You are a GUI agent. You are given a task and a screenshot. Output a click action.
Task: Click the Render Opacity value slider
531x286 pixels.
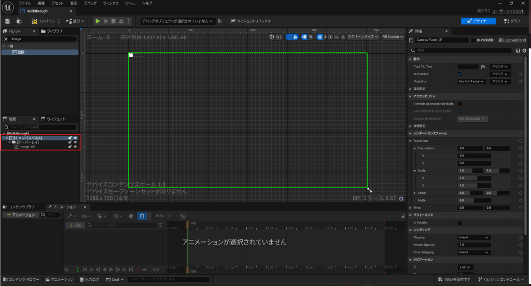pos(473,245)
